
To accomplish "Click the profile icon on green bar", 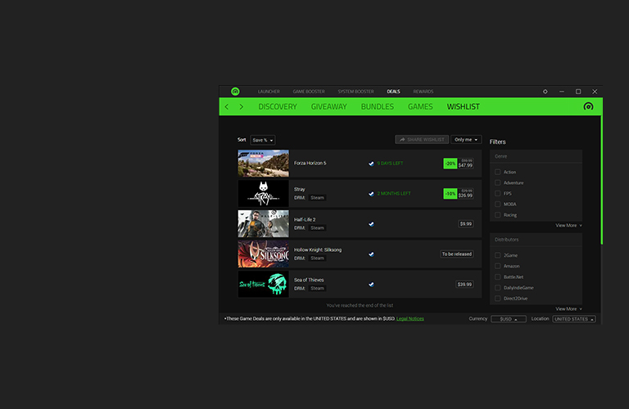I will click(588, 107).
